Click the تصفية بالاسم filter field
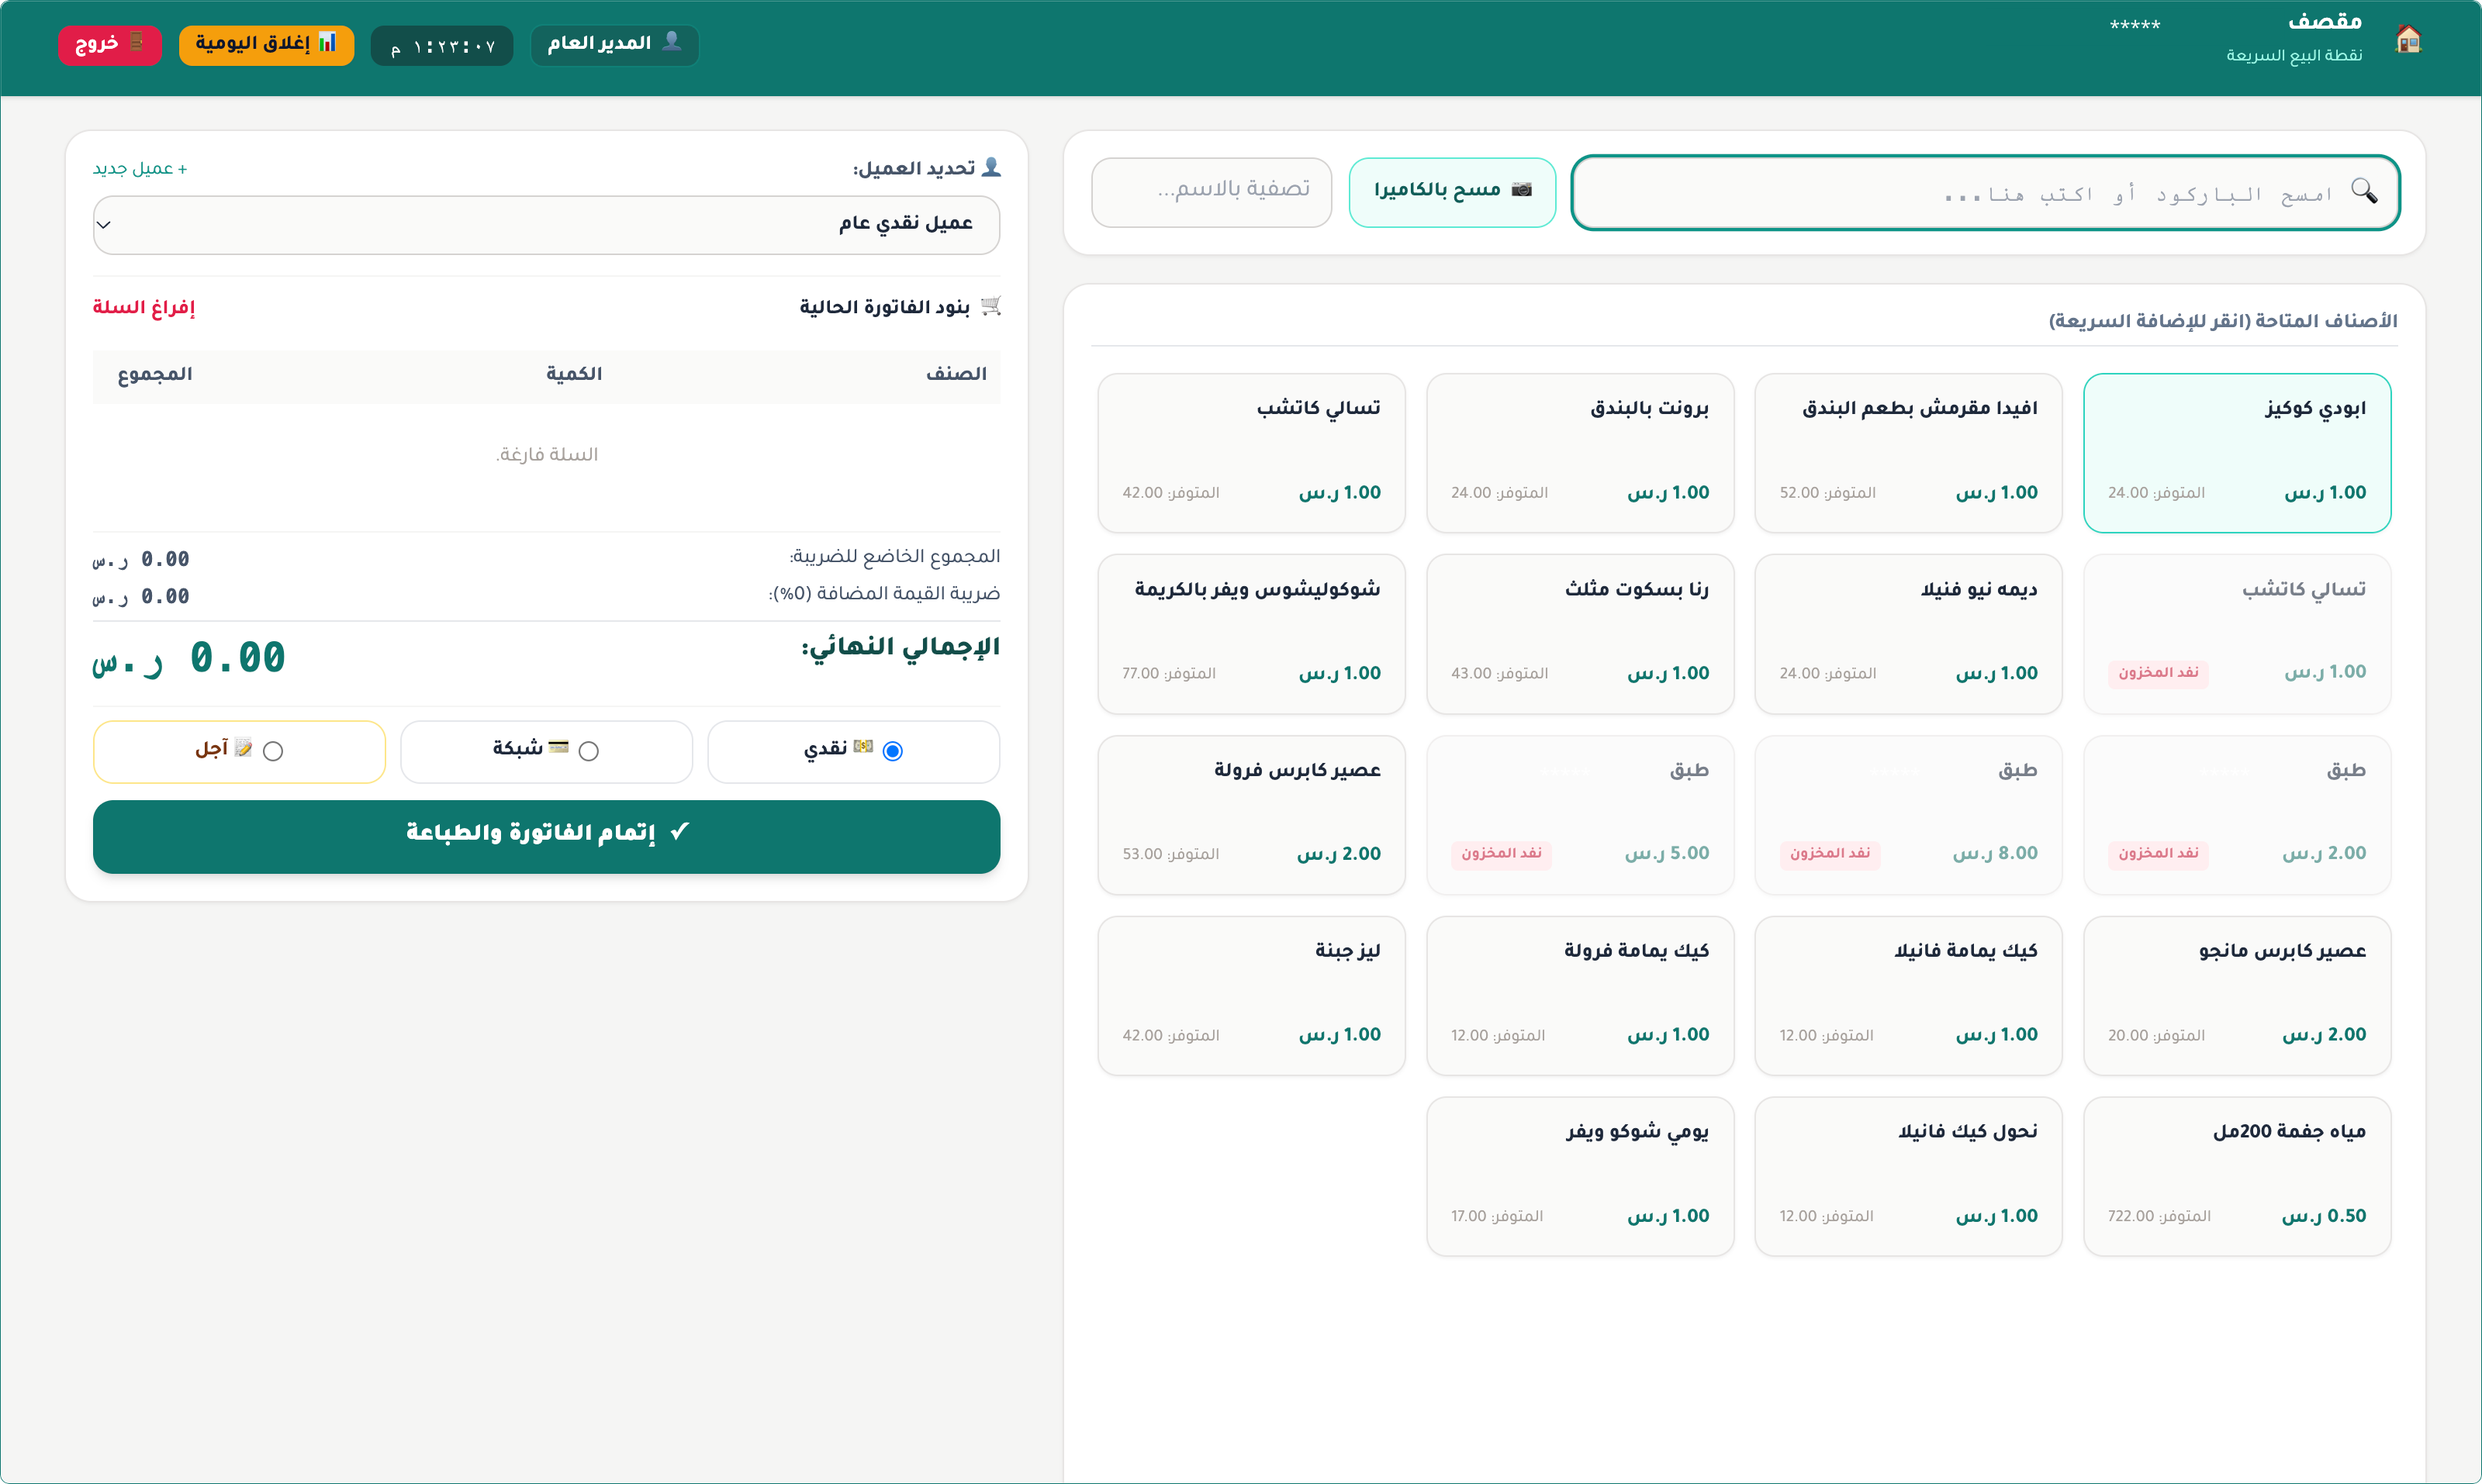This screenshot has width=2482, height=1484. (x=1212, y=192)
